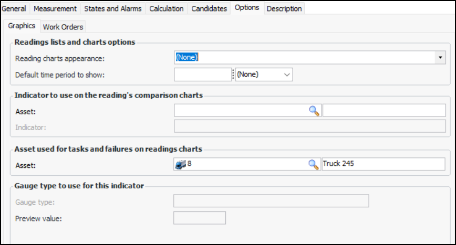Screen dimensions: 456x245
Task: Click the Truck 245 description field
Action: coord(384,164)
